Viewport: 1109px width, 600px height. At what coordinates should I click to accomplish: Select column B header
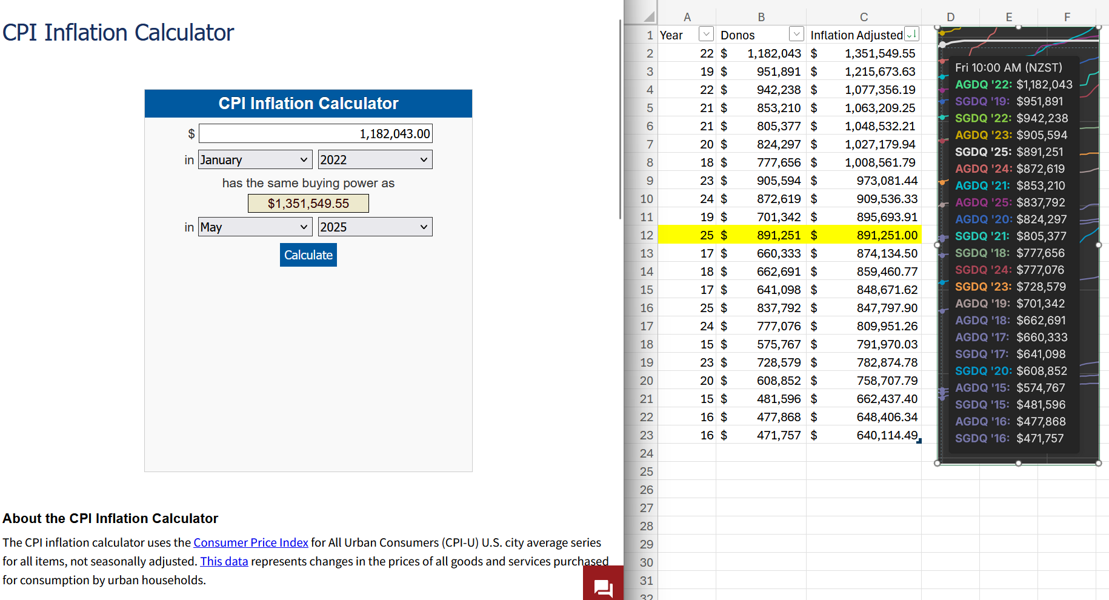point(761,17)
